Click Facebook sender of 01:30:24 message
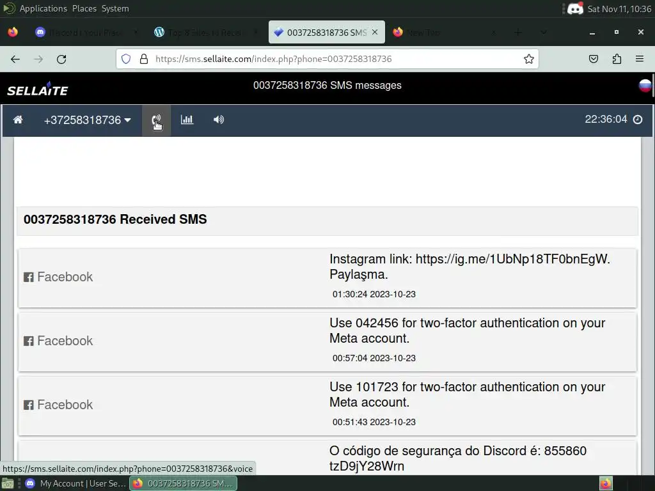 (58, 277)
